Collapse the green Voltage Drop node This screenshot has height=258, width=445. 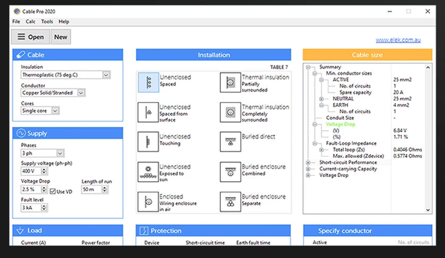315,124
